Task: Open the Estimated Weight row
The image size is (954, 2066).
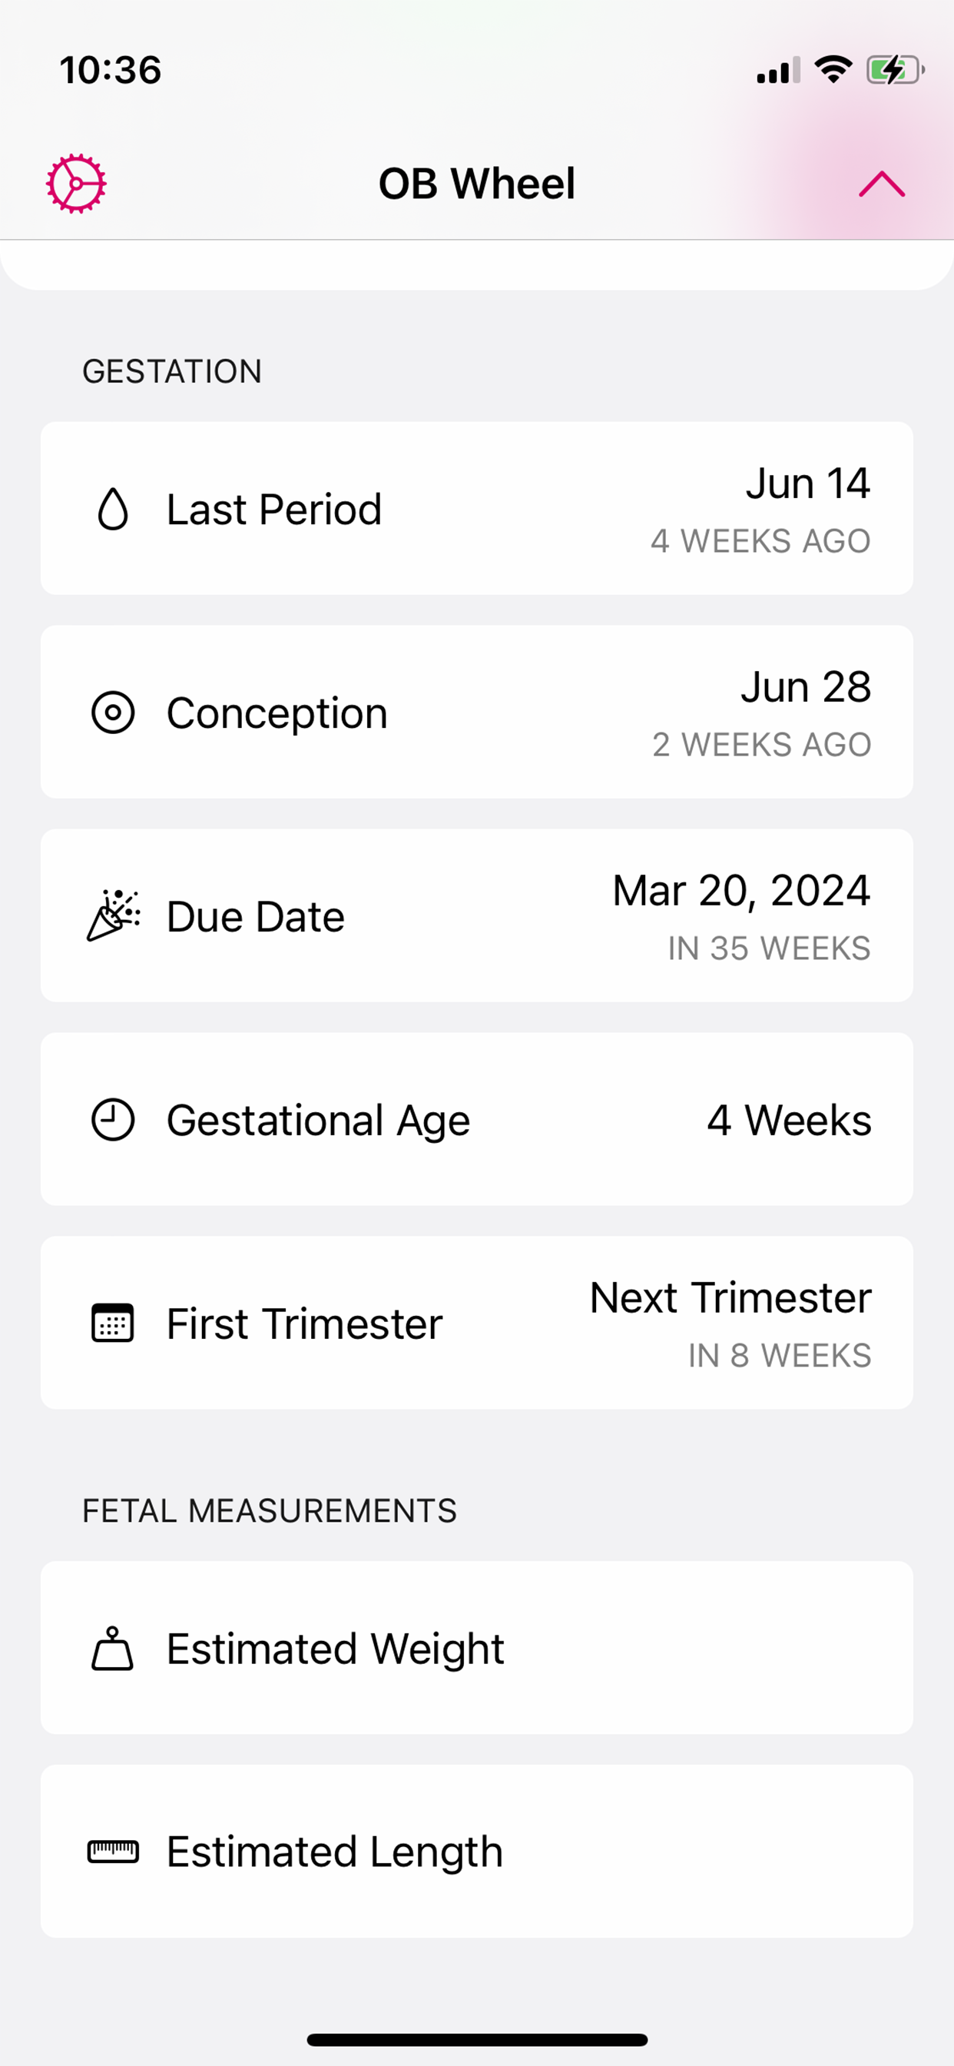Action: [x=477, y=1648]
